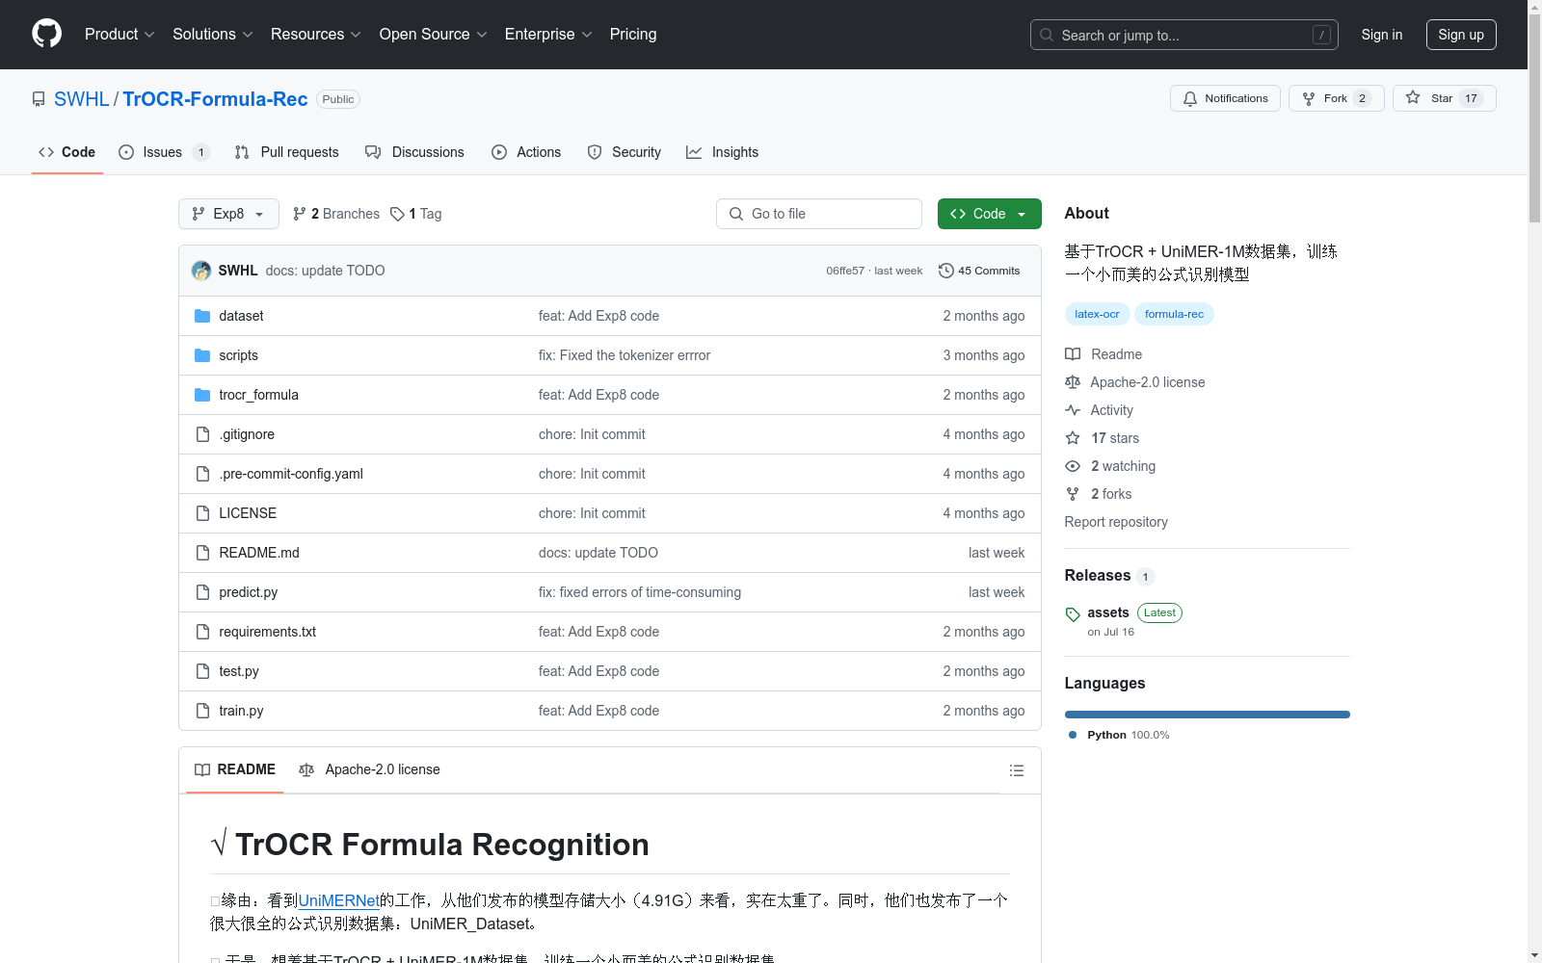This screenshot has width=1542, height=963.
Task: Click the formula-rec topic tag
Action: pyautogui.click(x=1174, y=314)
